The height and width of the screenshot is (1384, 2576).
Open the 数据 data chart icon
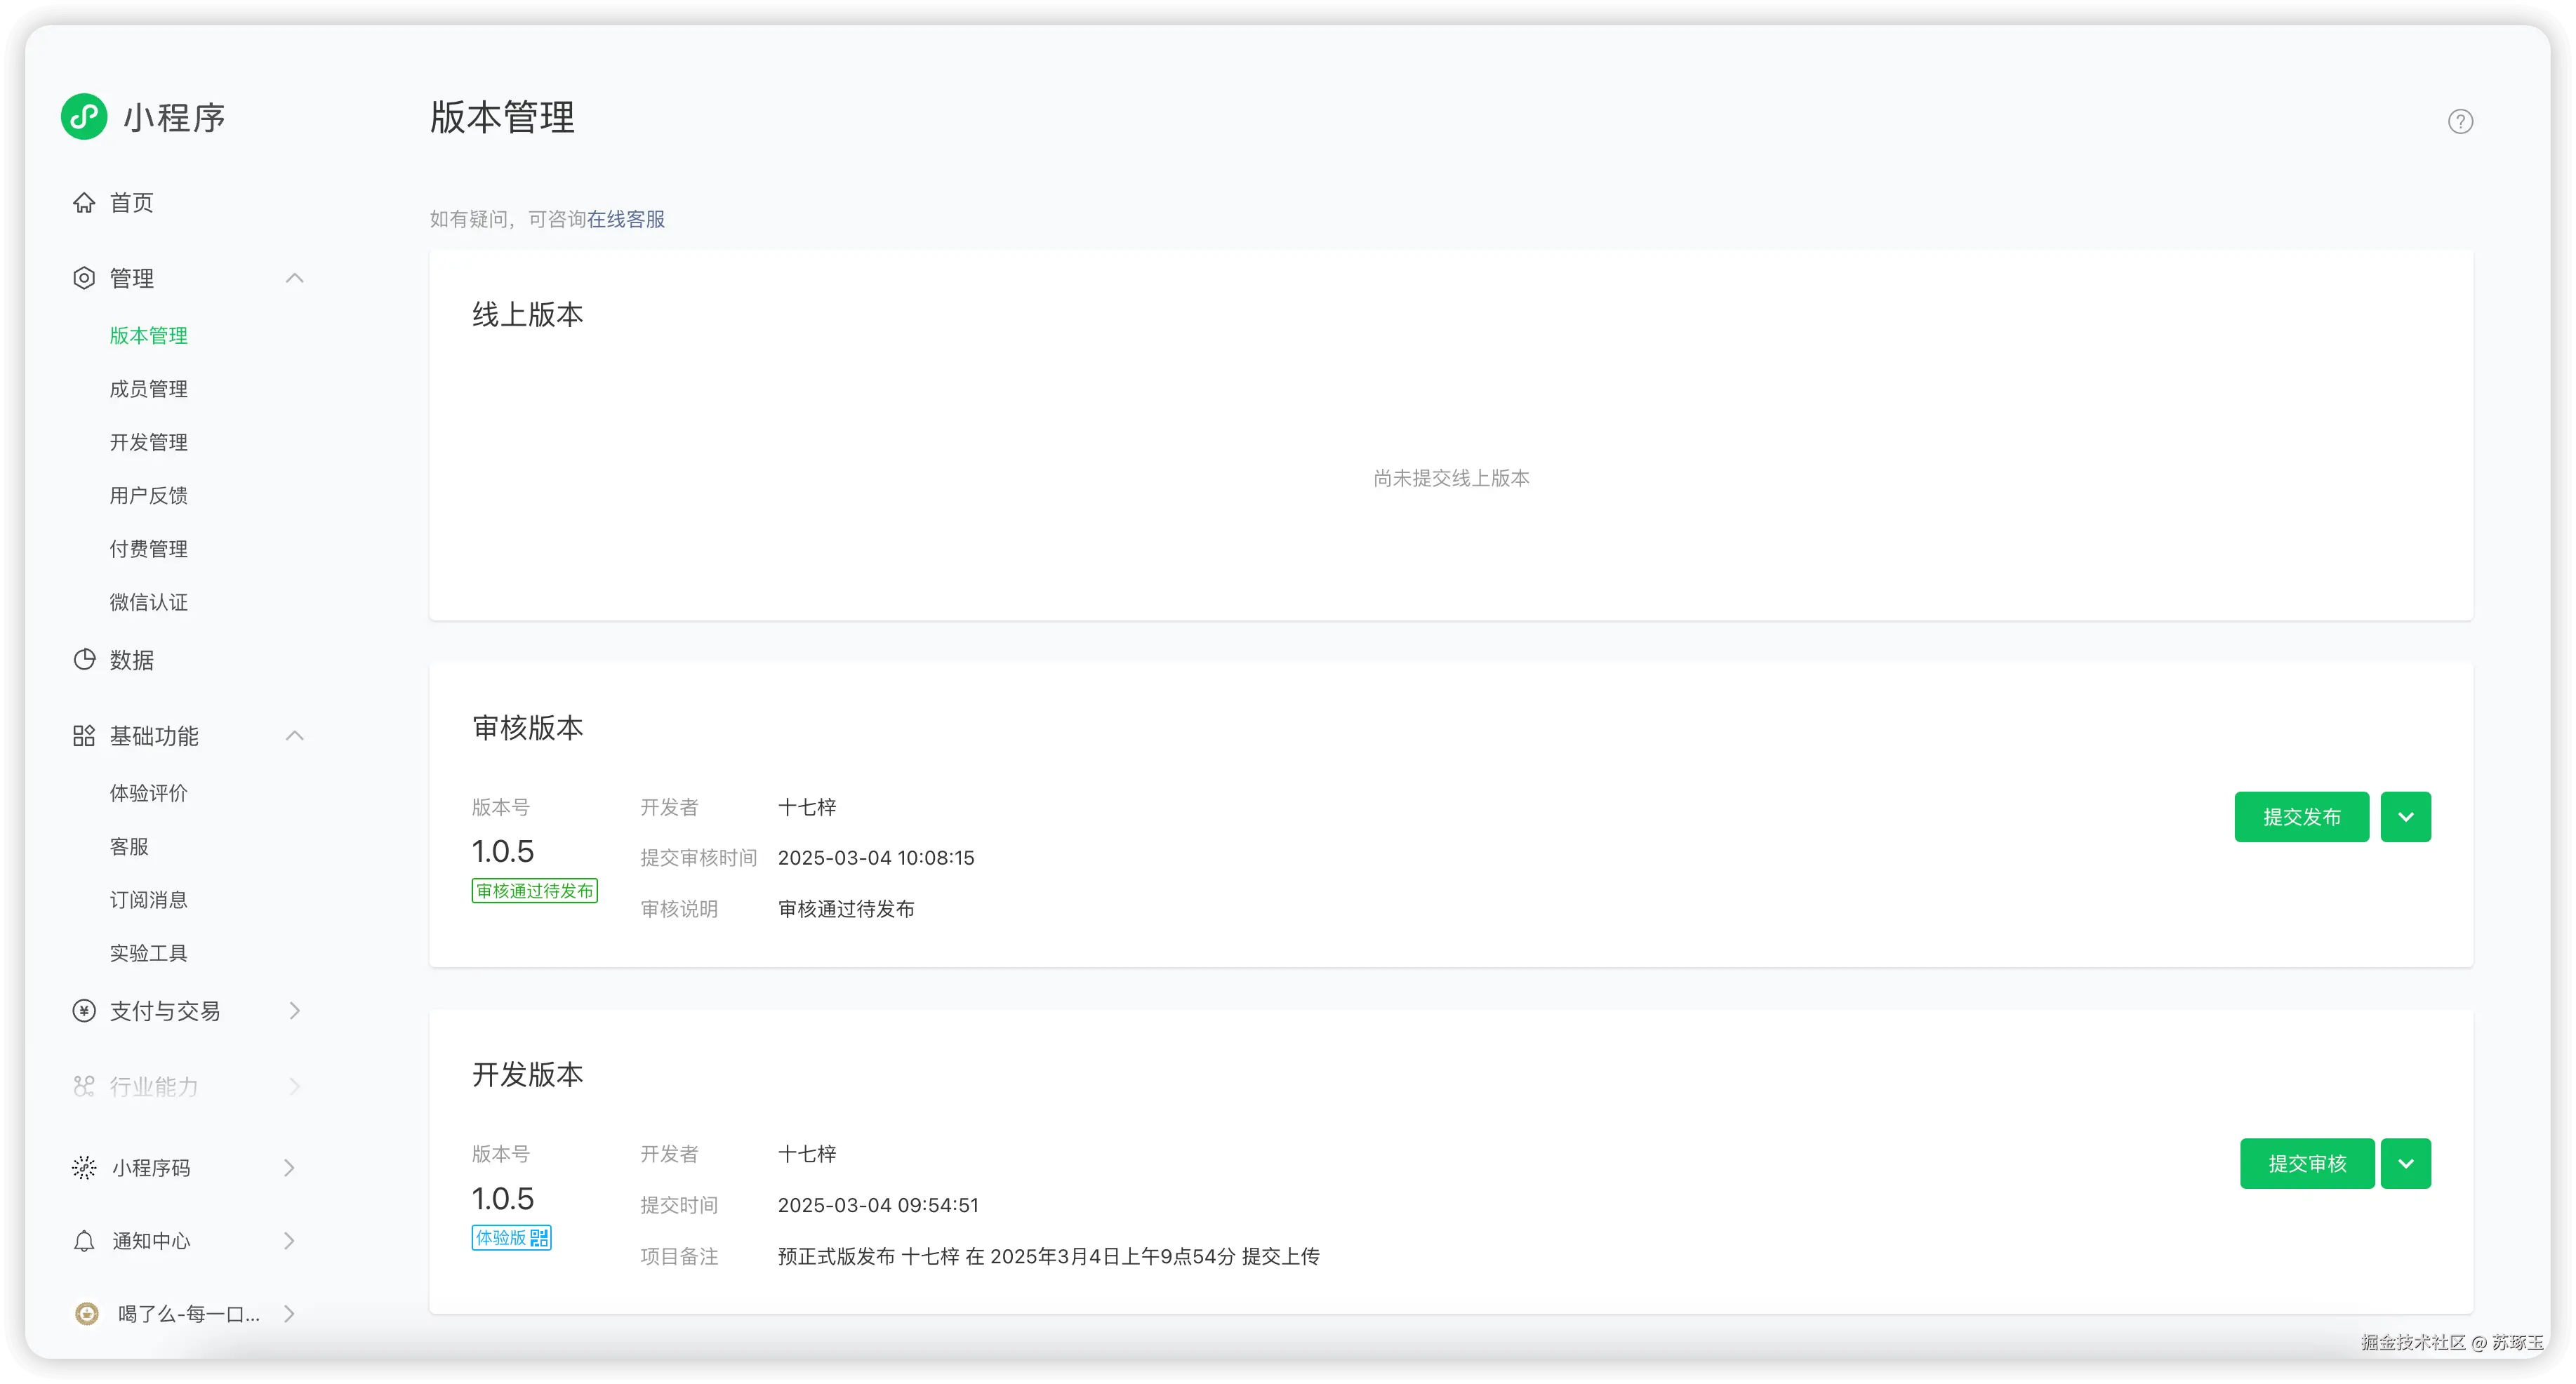(84, 660)
